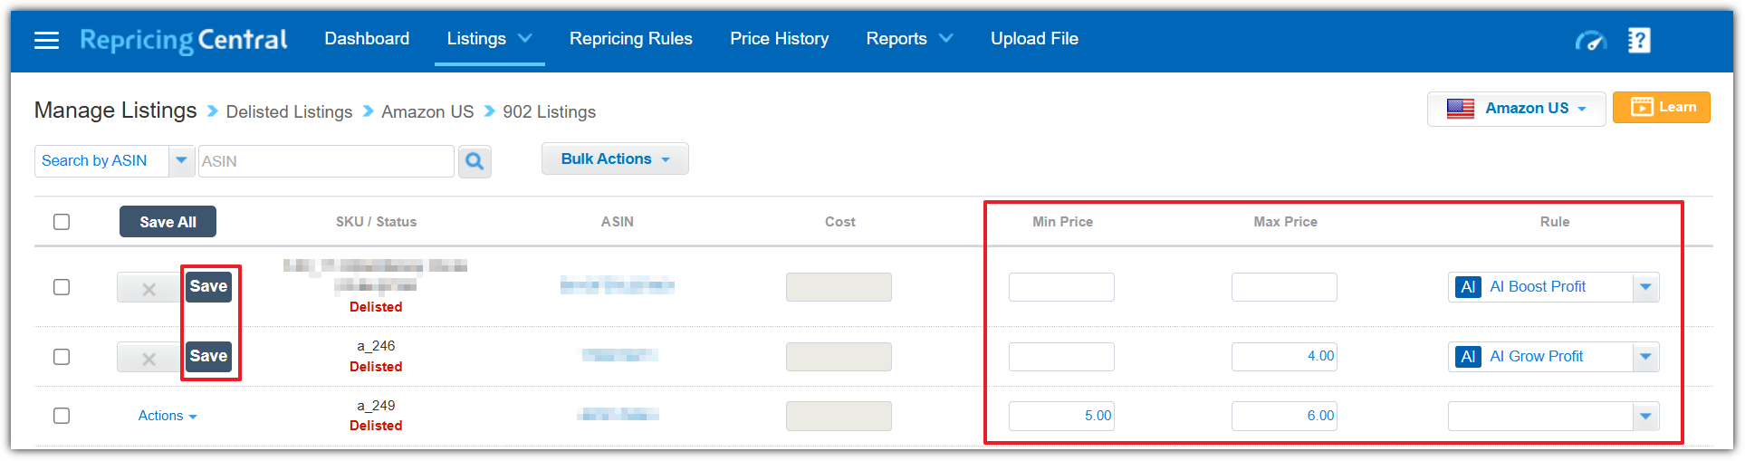The width and height of the screenshot is (1745, 461).
Task: Cancel edits with X on first row
Action: pyautogui.click(x=149, y=288)
